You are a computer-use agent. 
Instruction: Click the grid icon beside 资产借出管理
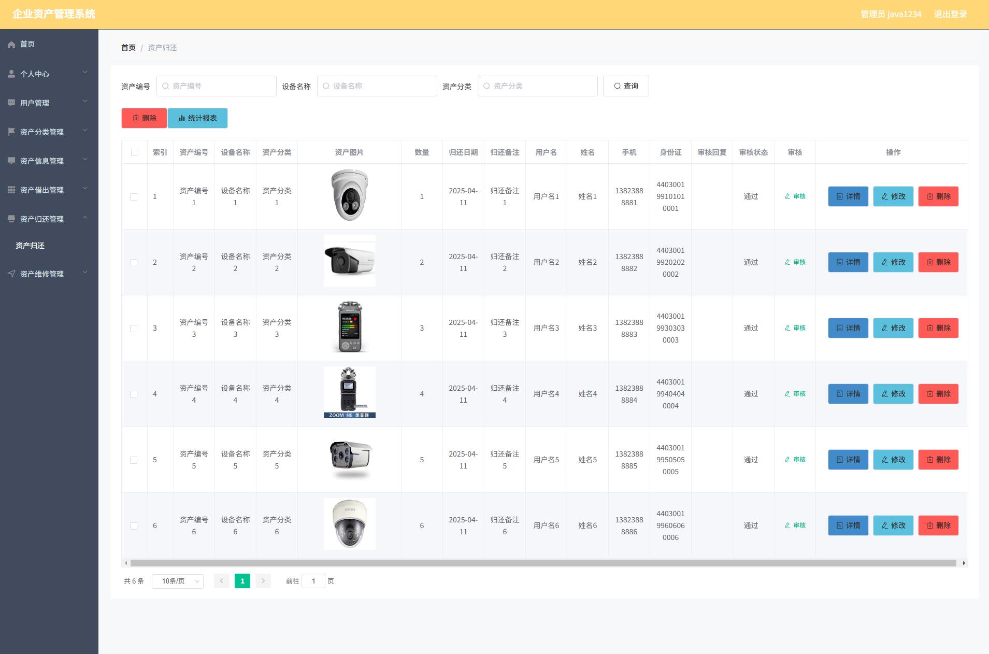(x=11, y=190)
